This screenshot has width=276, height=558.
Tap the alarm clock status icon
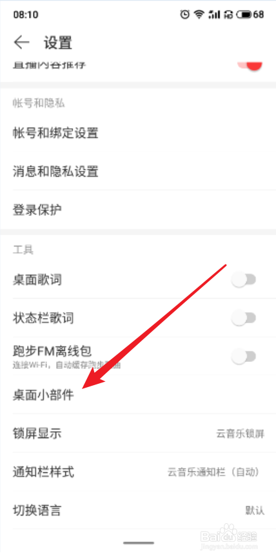184,14
